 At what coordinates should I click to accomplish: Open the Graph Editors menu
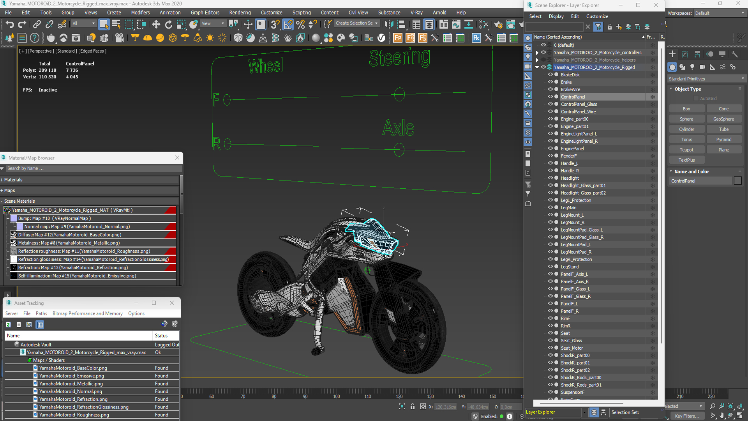point(205,12)
